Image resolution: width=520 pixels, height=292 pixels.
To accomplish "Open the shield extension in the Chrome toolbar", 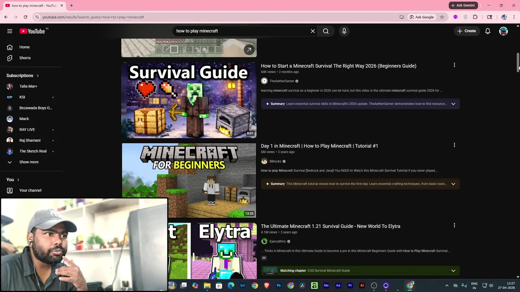I will 465,17.
